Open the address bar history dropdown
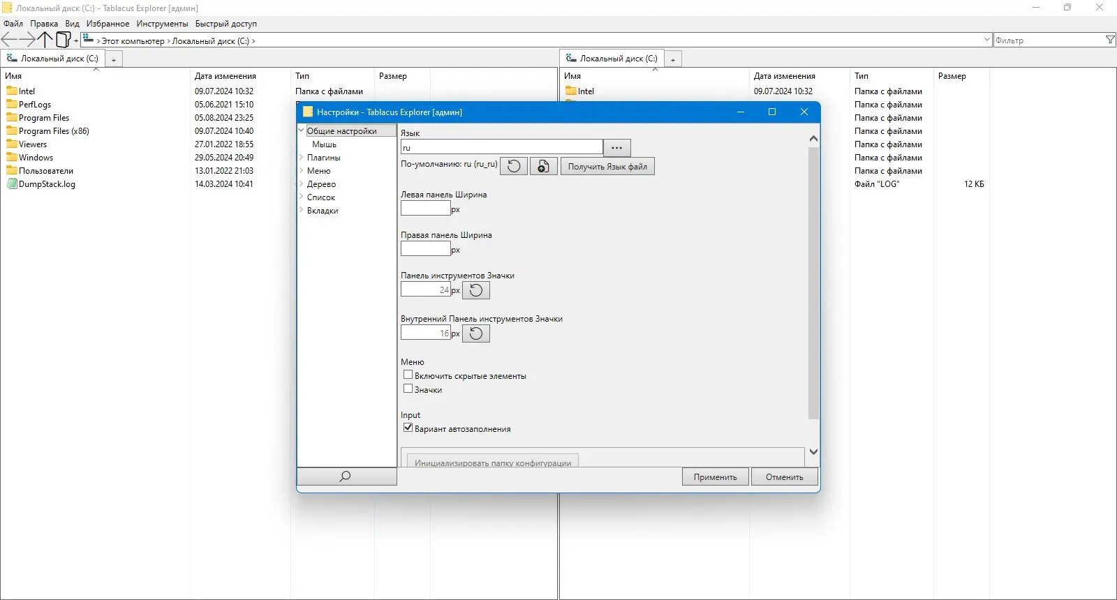 click(986, 40)
